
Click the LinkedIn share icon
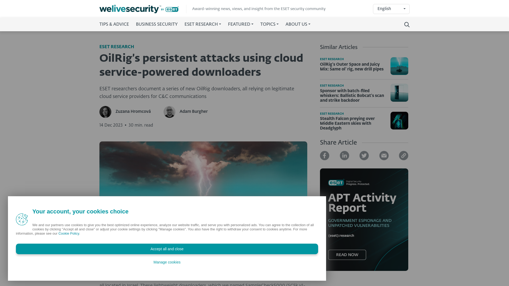[x=344, y=155]
